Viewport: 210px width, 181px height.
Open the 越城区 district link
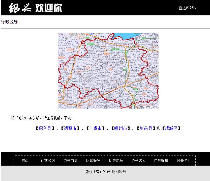171,128
